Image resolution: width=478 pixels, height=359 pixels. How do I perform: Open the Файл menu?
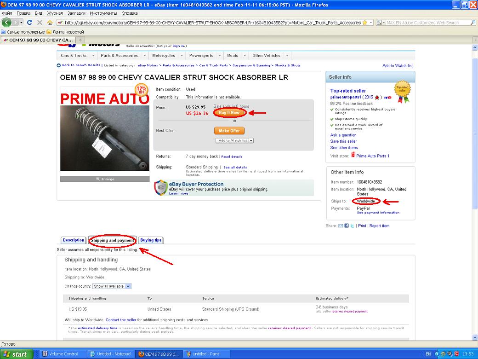7,13
